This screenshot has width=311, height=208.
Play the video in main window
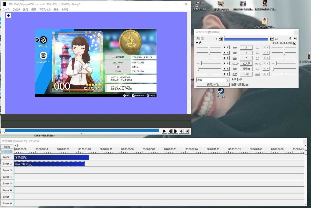164,131
